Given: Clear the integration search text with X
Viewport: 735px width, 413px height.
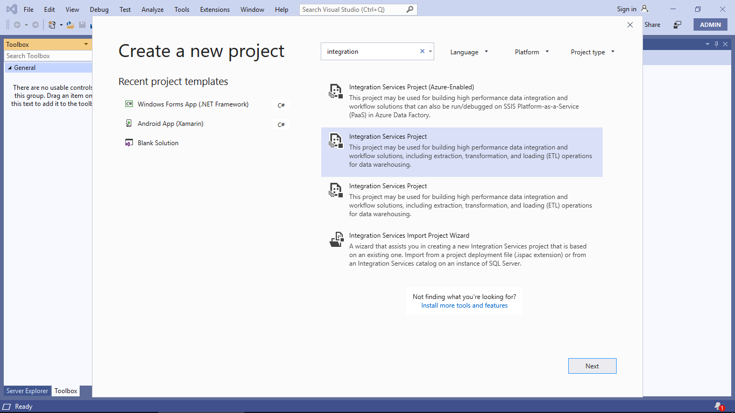Looking at the screenshot, I should pos(422,52).
